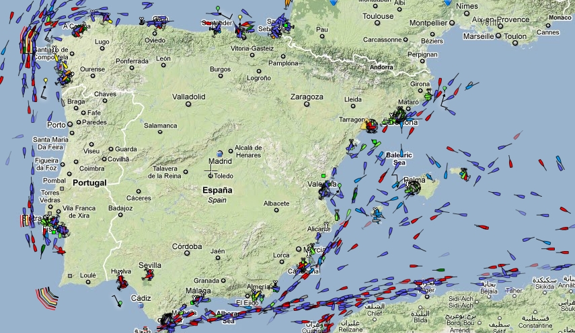Select the Toulouse city label

coord(378,16)
